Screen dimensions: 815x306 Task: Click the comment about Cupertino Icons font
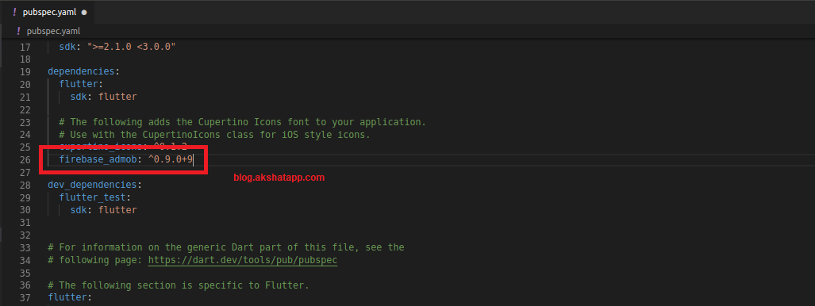coord(243,122)
